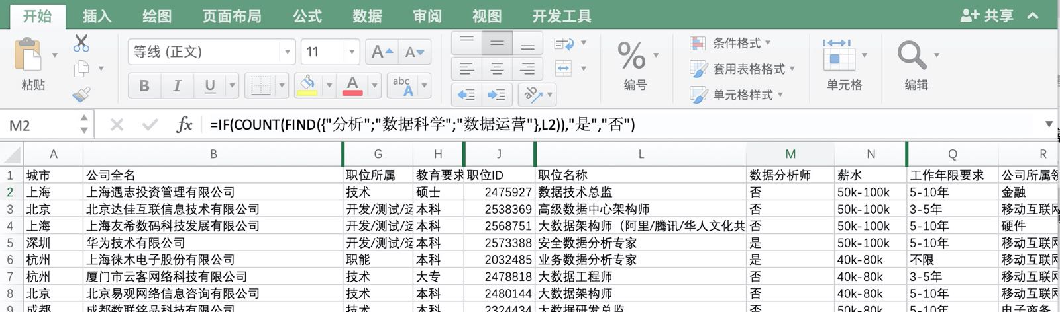Click the Insert Function fx icon

click(184, 124)
